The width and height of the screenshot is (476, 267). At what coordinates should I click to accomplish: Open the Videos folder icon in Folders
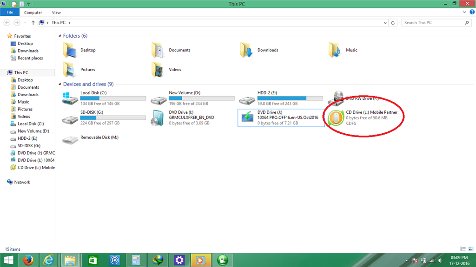(x=158, y=70)
